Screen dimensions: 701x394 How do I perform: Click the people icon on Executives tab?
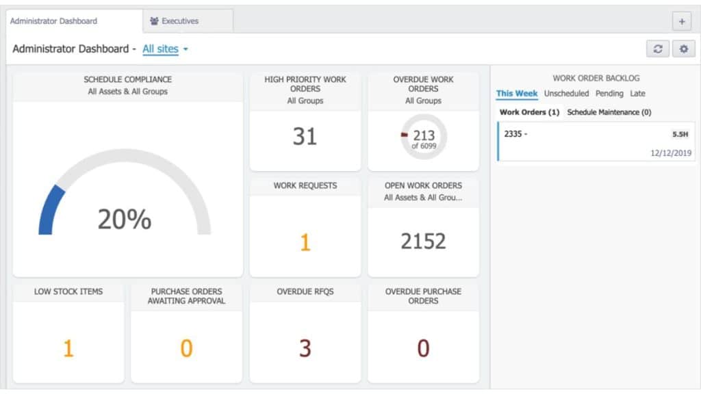156,21
